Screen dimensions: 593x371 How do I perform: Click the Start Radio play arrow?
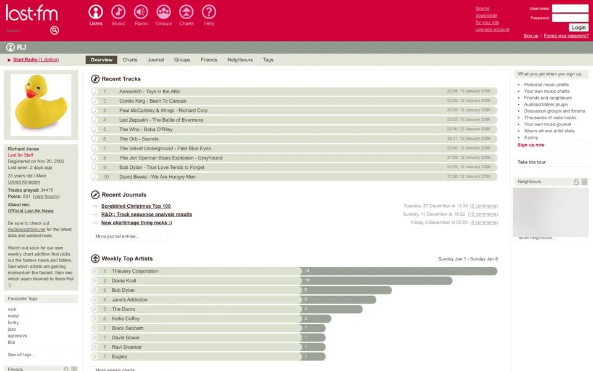[x=9, y=60]
